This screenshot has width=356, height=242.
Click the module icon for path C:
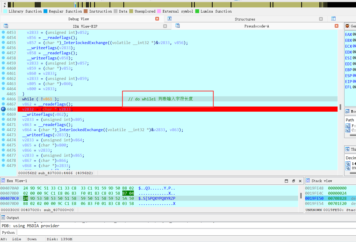[348, 130]
